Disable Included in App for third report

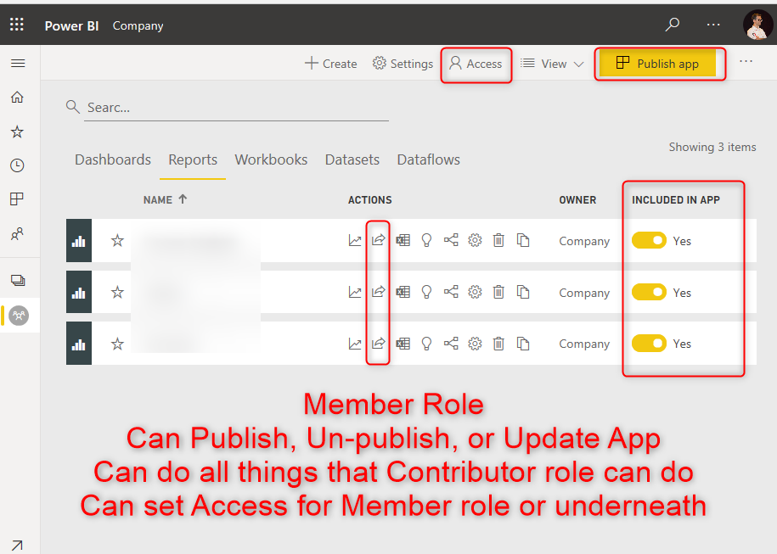point(649,344)
